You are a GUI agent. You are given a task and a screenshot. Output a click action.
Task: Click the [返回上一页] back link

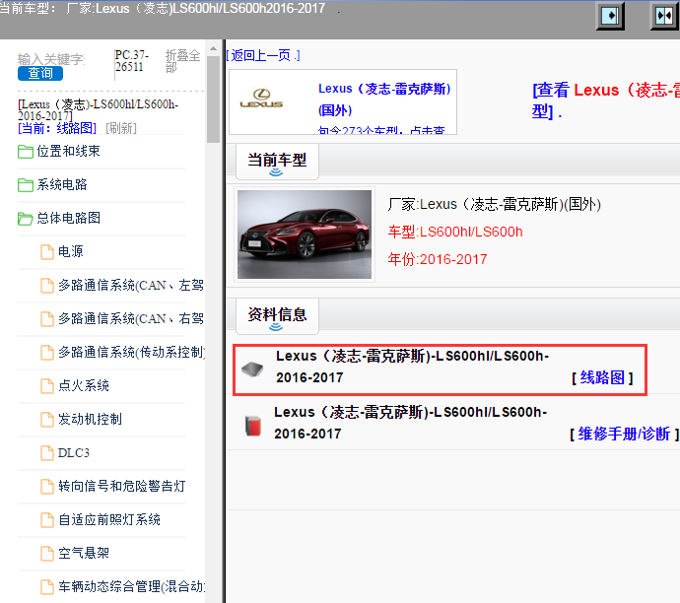[x=263, y=55]
